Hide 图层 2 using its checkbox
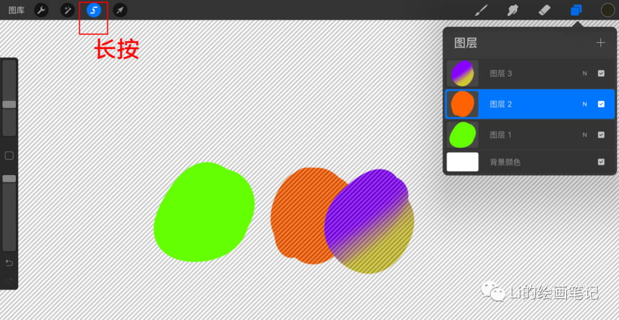This screenshot has width=619, height=320. click(x=601, y=104)
